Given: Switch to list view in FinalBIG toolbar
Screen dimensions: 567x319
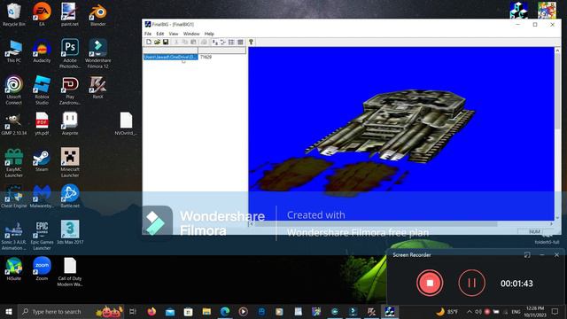Looking at the screenshot, I should point(231,42).
